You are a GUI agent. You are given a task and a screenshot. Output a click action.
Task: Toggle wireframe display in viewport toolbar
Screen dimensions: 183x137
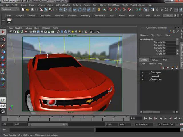point(58,32)
